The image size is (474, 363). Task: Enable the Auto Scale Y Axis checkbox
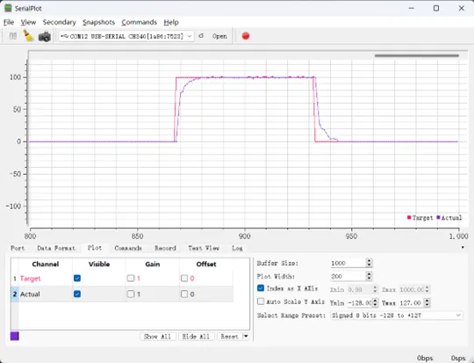pos(261,301)
